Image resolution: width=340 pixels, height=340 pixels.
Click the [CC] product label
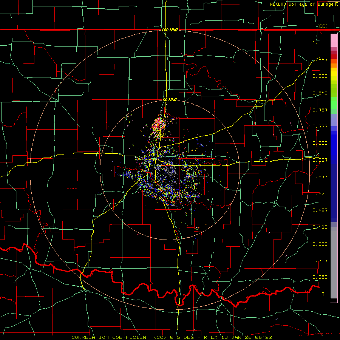[x=323, y=26]
